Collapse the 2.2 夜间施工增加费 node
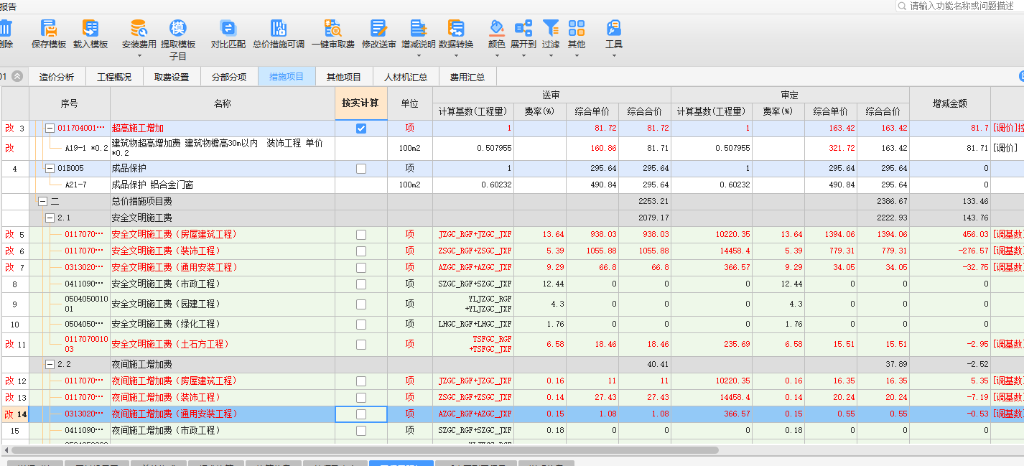Screen dimensions: 1024x466 tap(50, 365)
